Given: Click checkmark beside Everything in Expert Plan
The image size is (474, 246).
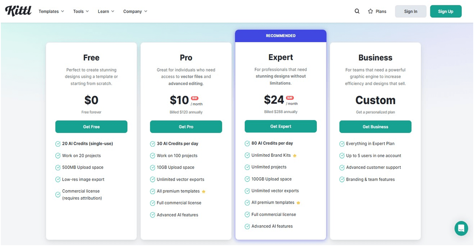Looking at the screenshot, I should pyautogui.click(x=342, y=144).
